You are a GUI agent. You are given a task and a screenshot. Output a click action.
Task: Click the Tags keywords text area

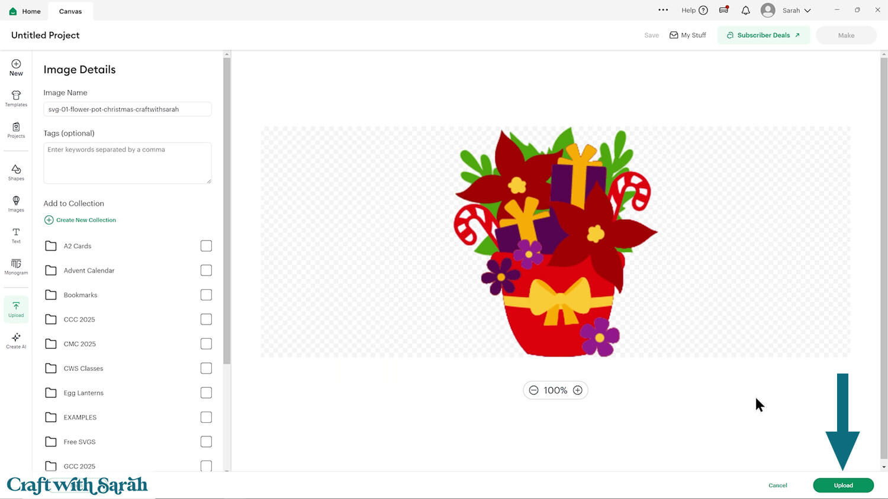pos(127,163)
